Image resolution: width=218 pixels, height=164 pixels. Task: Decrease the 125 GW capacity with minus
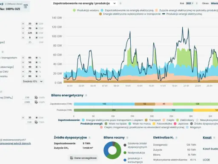pos(23,33)
